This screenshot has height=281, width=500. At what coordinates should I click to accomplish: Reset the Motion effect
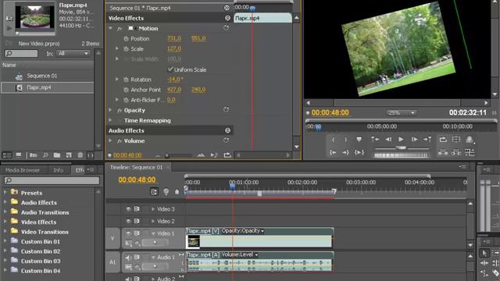(x=226, y=28)
